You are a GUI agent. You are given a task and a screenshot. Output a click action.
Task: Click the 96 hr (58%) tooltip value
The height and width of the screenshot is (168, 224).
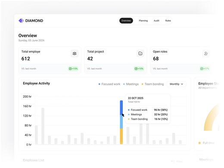[x=161, y=110]
